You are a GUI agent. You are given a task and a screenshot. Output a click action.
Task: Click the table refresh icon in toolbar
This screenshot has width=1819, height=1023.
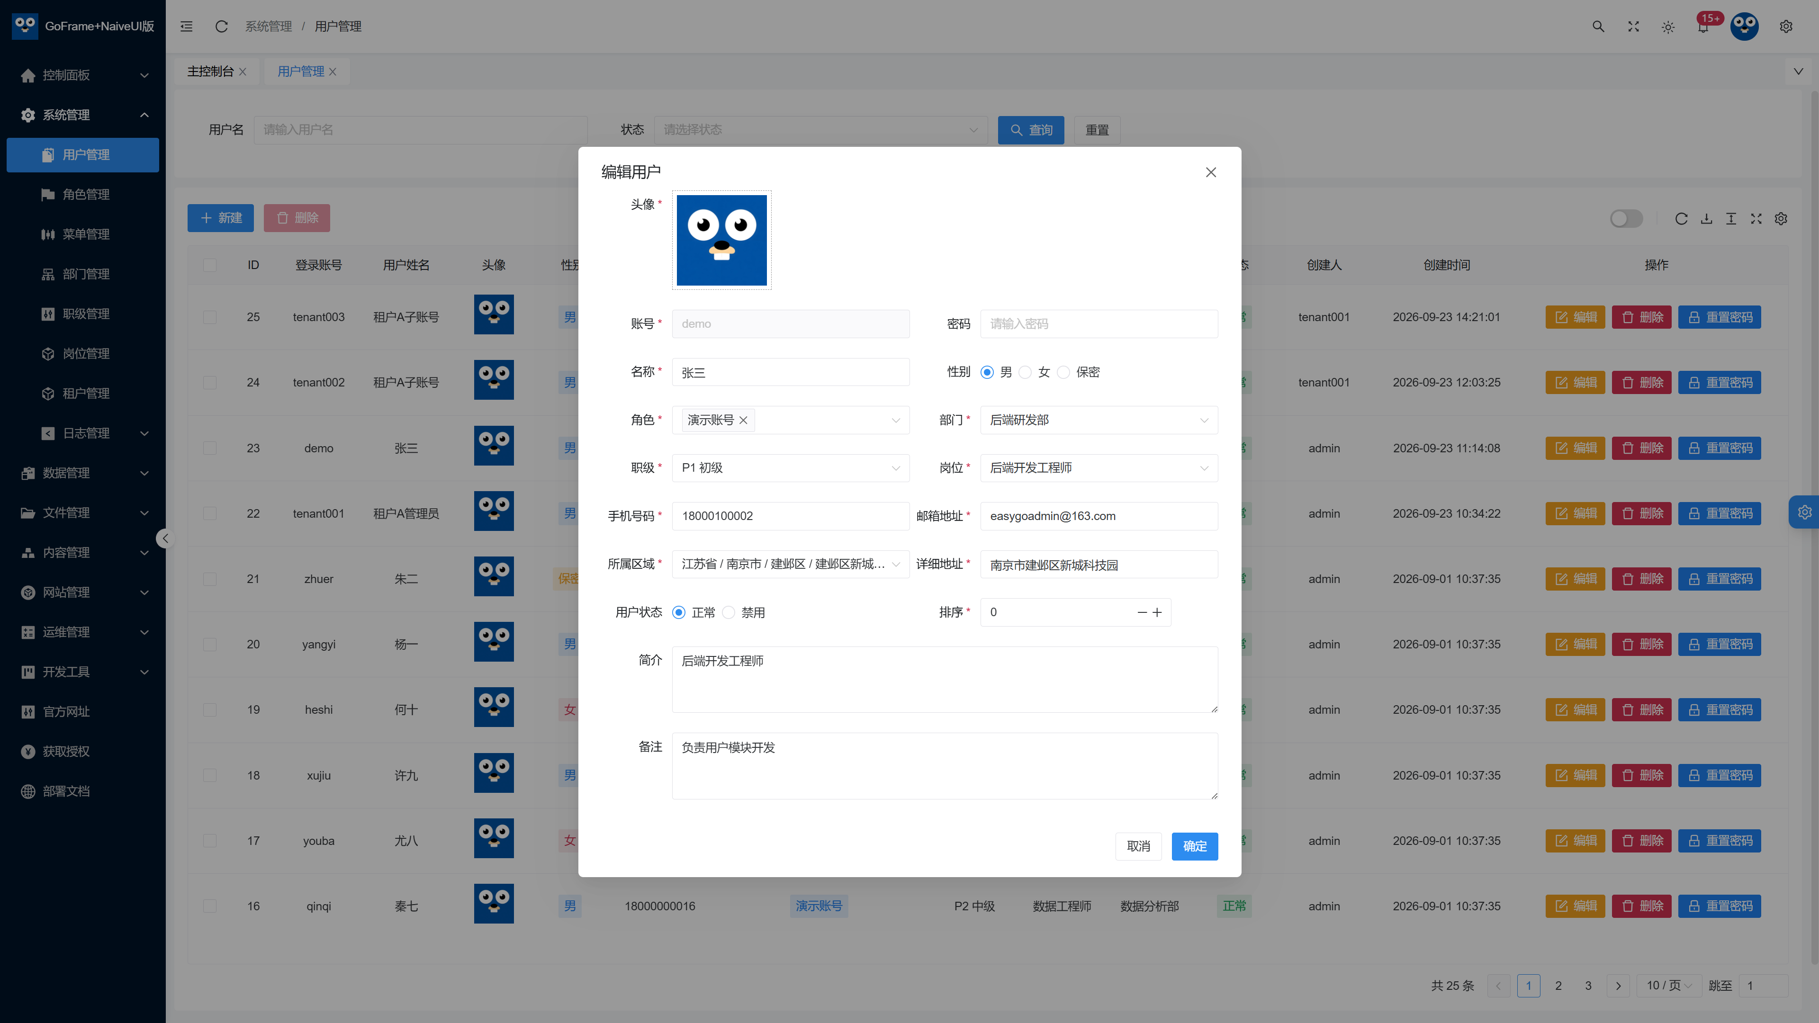click(x=1681, y=219)
